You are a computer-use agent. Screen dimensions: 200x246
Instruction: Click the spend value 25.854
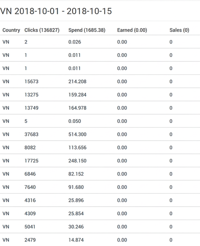(x=76, y=213)
